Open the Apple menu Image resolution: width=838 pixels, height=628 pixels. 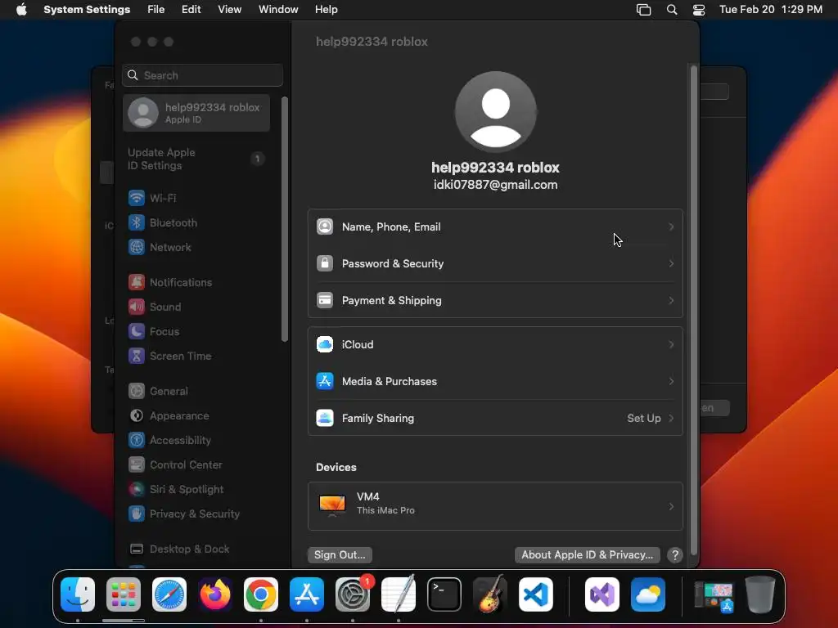click(21, 10)
